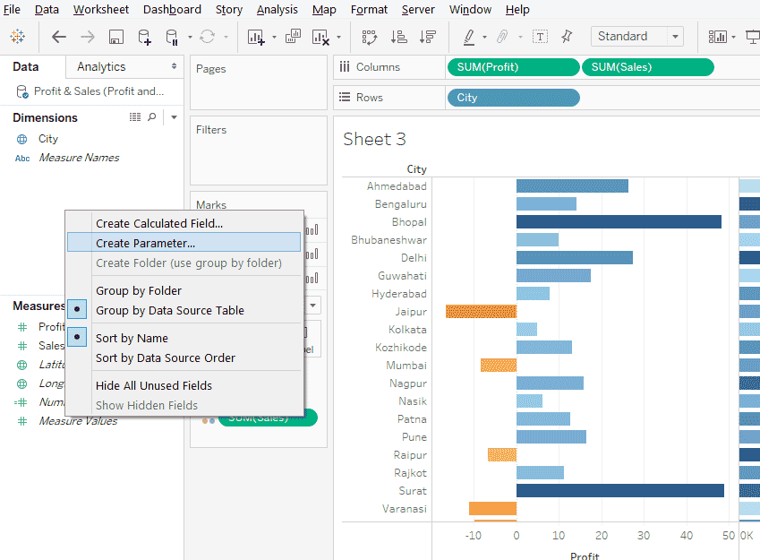This screenshot has height=560, width=760.
Task: Click the SUM(Profit) pill on Columns
Action: tap(513, 66)
